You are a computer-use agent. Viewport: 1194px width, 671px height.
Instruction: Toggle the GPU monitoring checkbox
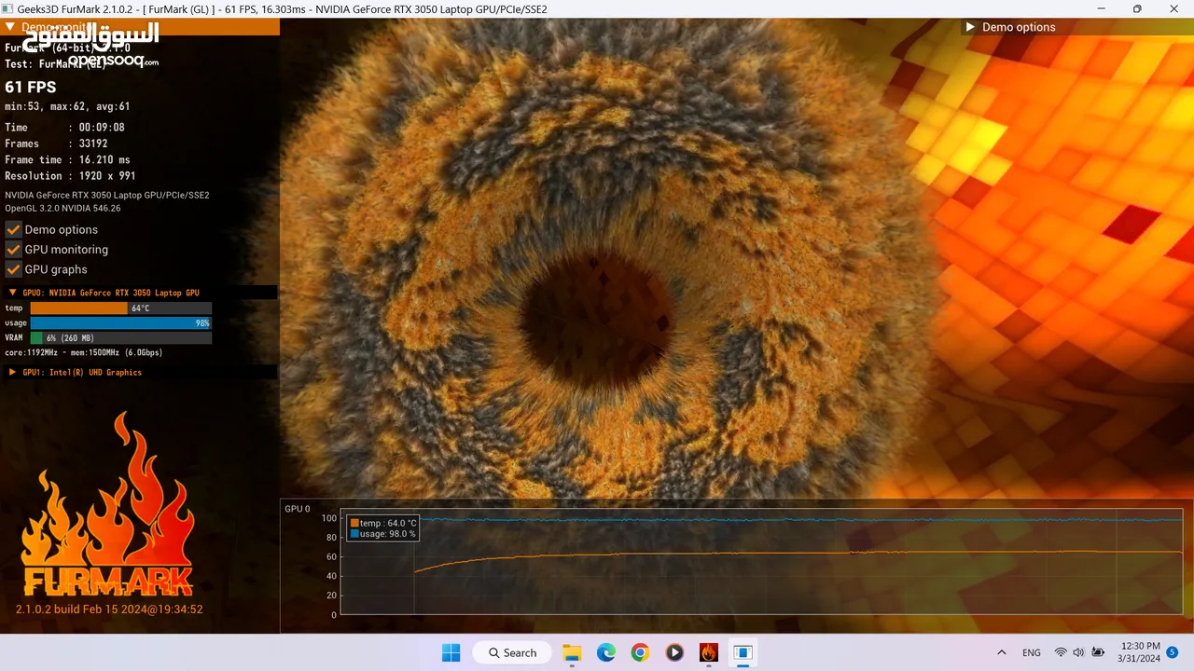click(14, 250)
